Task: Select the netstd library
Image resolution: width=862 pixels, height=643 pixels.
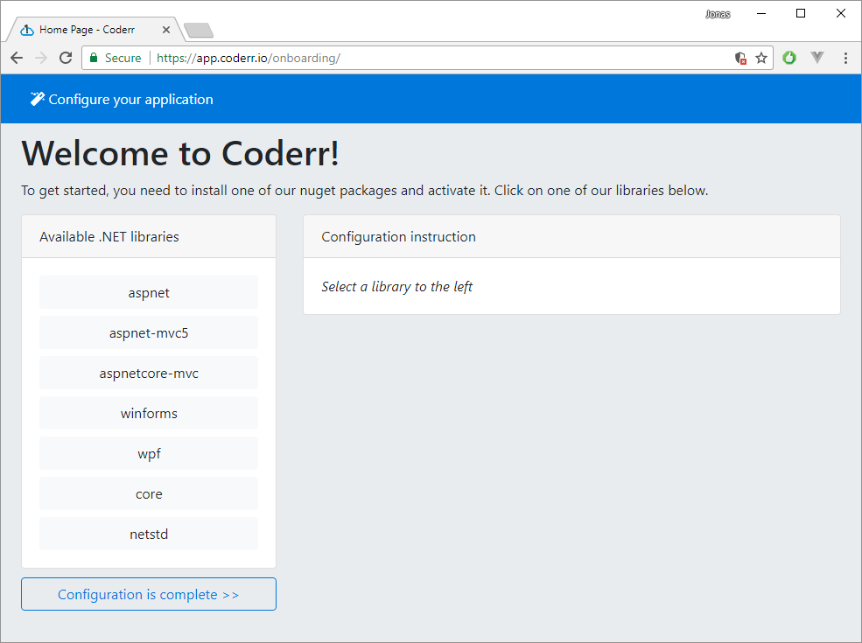Action: [149, 534]
